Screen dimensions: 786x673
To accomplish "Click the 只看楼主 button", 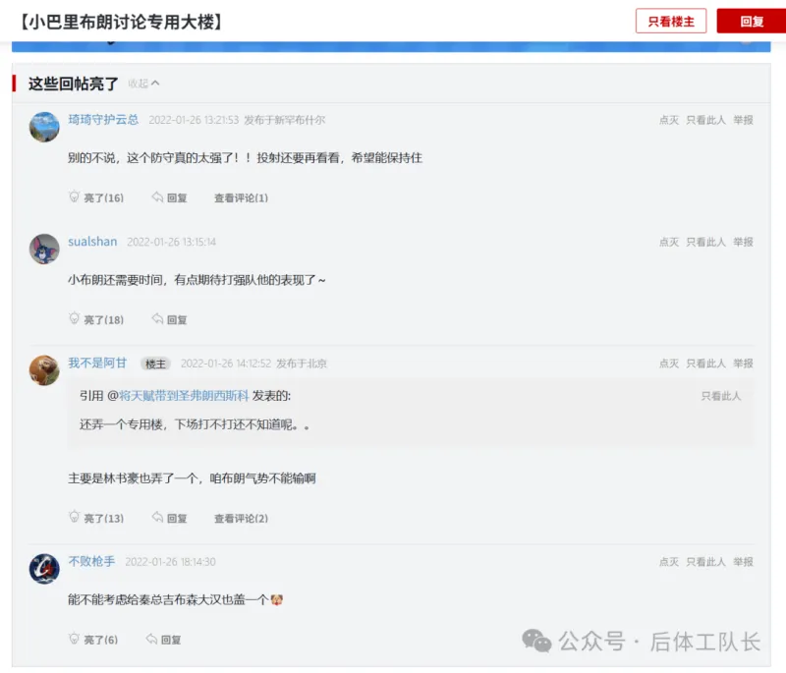I will click(671, 21).
